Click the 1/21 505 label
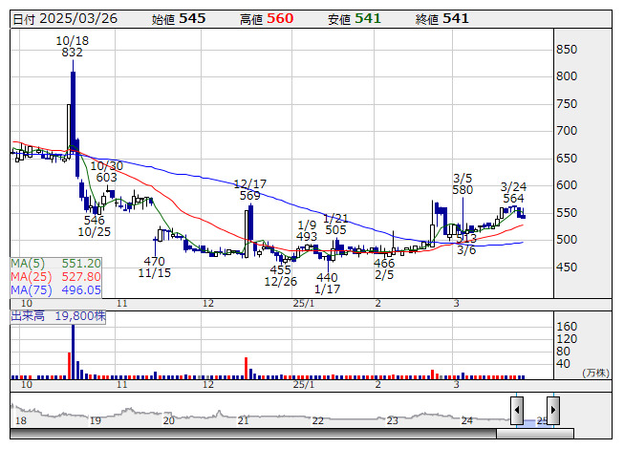The image size is (624, 449). pyautogui.click(x=335, y=224)
